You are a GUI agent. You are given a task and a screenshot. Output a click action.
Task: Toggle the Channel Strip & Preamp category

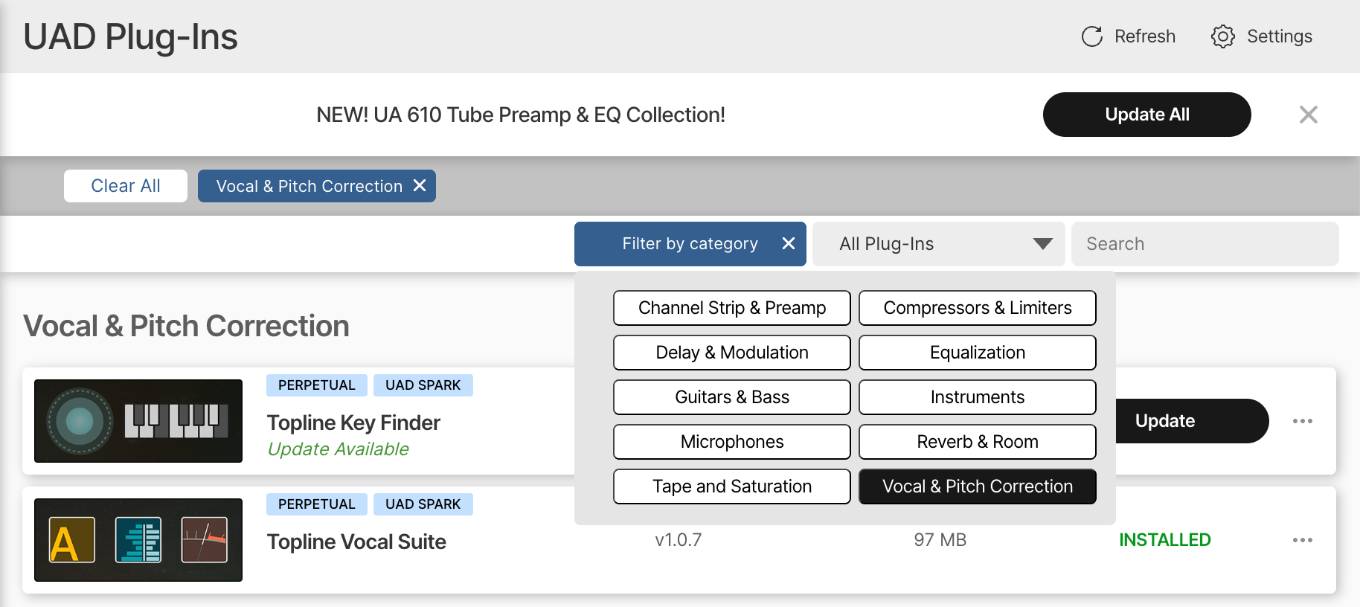pyautogui.click(x=731, y=308)
